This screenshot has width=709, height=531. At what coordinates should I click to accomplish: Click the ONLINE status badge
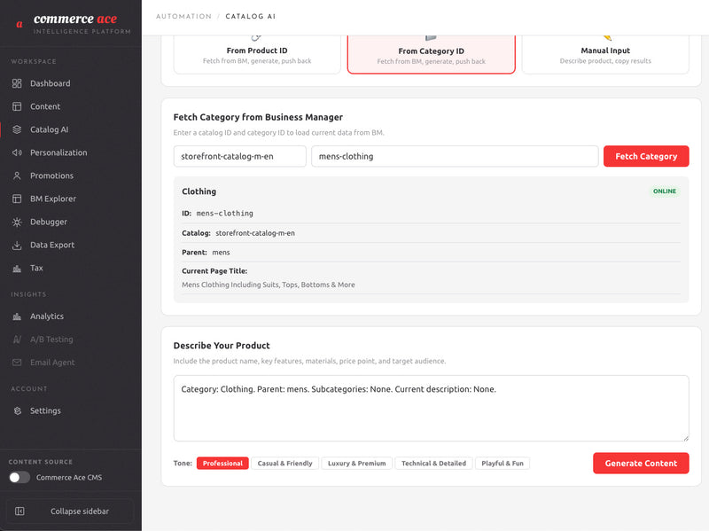[x=664, y=191]
